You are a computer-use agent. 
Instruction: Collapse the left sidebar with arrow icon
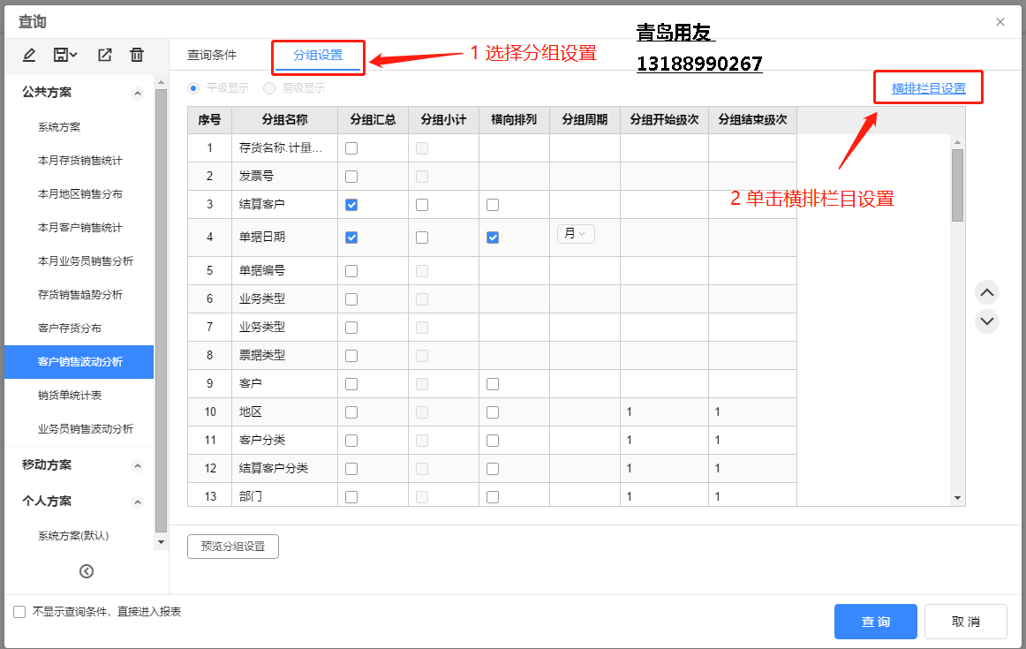[x=87, y=571]
